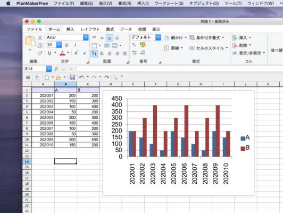Screen dimensions: 283x213
Task: Click the save floppy disk icon
Action: [x=72, y=77]
